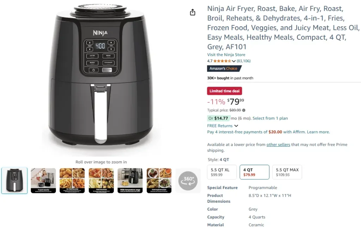361x228 pixels.
Task: Expand the rating breakdown chevron
Action: pyautogui.click(x=234, y=61)
